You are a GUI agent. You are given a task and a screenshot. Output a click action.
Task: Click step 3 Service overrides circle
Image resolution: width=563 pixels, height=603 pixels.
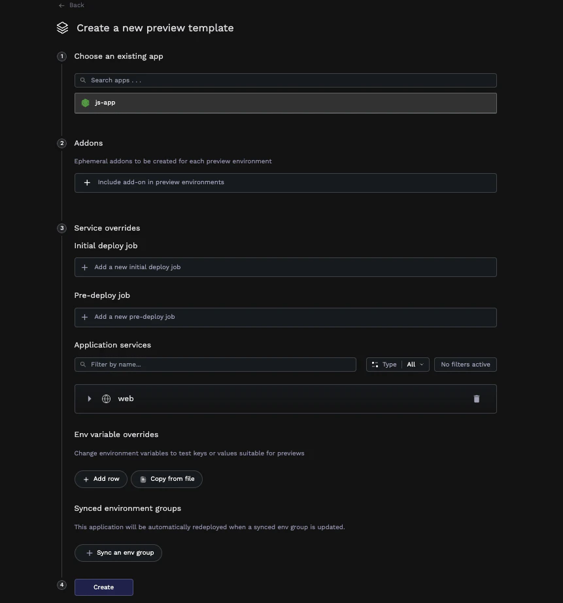[x=61, y=228]
